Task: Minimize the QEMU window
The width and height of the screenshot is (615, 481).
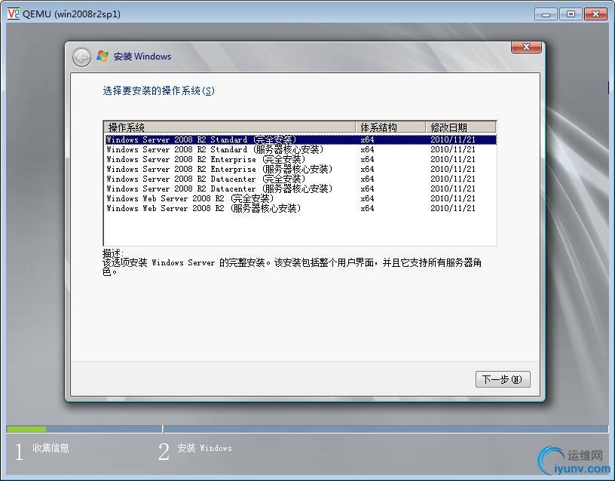Action: click(x=546, y=14)
